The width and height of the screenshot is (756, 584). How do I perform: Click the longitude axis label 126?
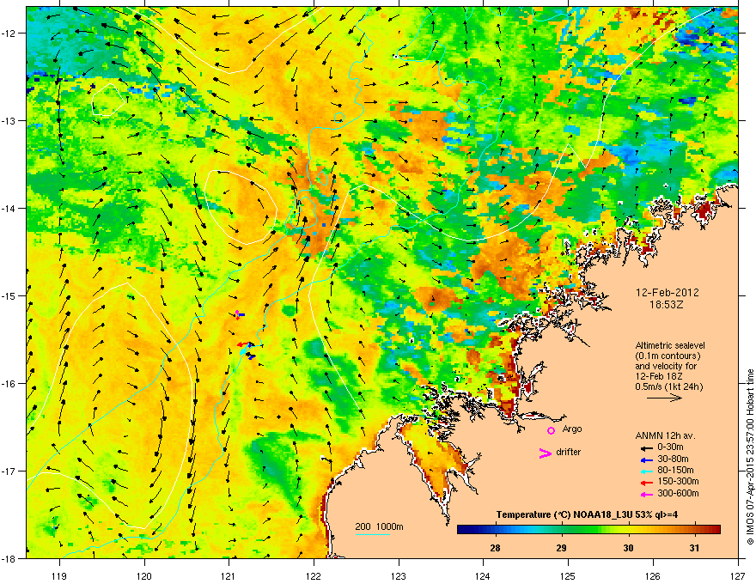click(x=653, y=575)
